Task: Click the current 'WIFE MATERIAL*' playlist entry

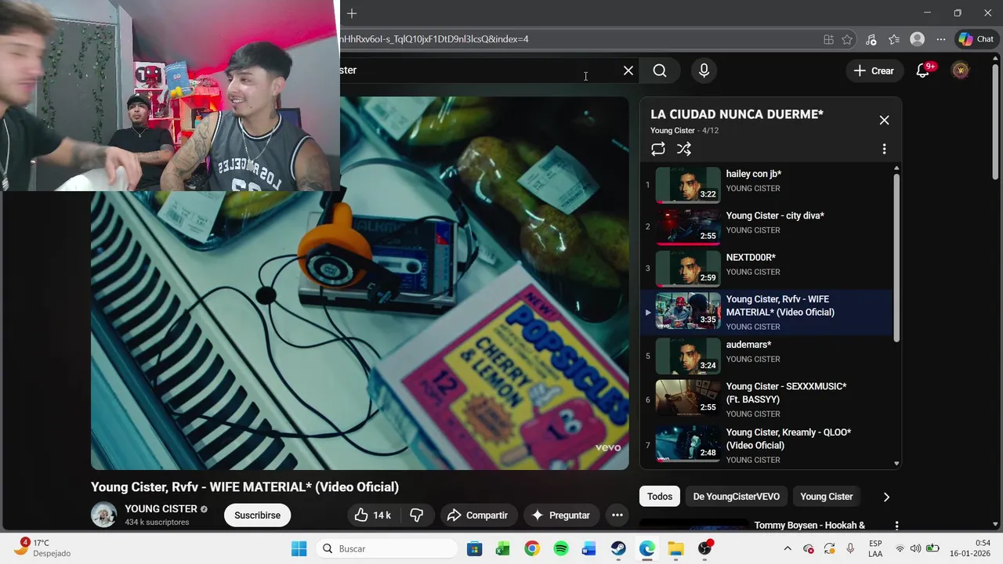Action: coord(766,312)
